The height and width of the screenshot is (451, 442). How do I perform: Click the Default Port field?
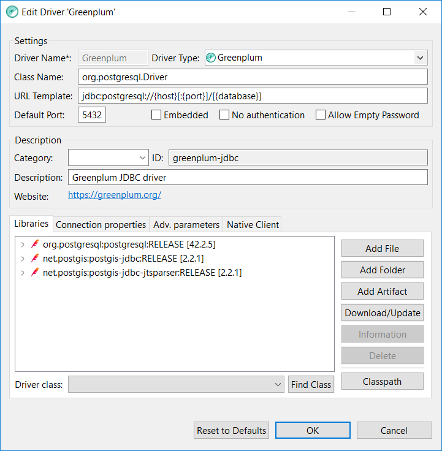pos(92,115)
